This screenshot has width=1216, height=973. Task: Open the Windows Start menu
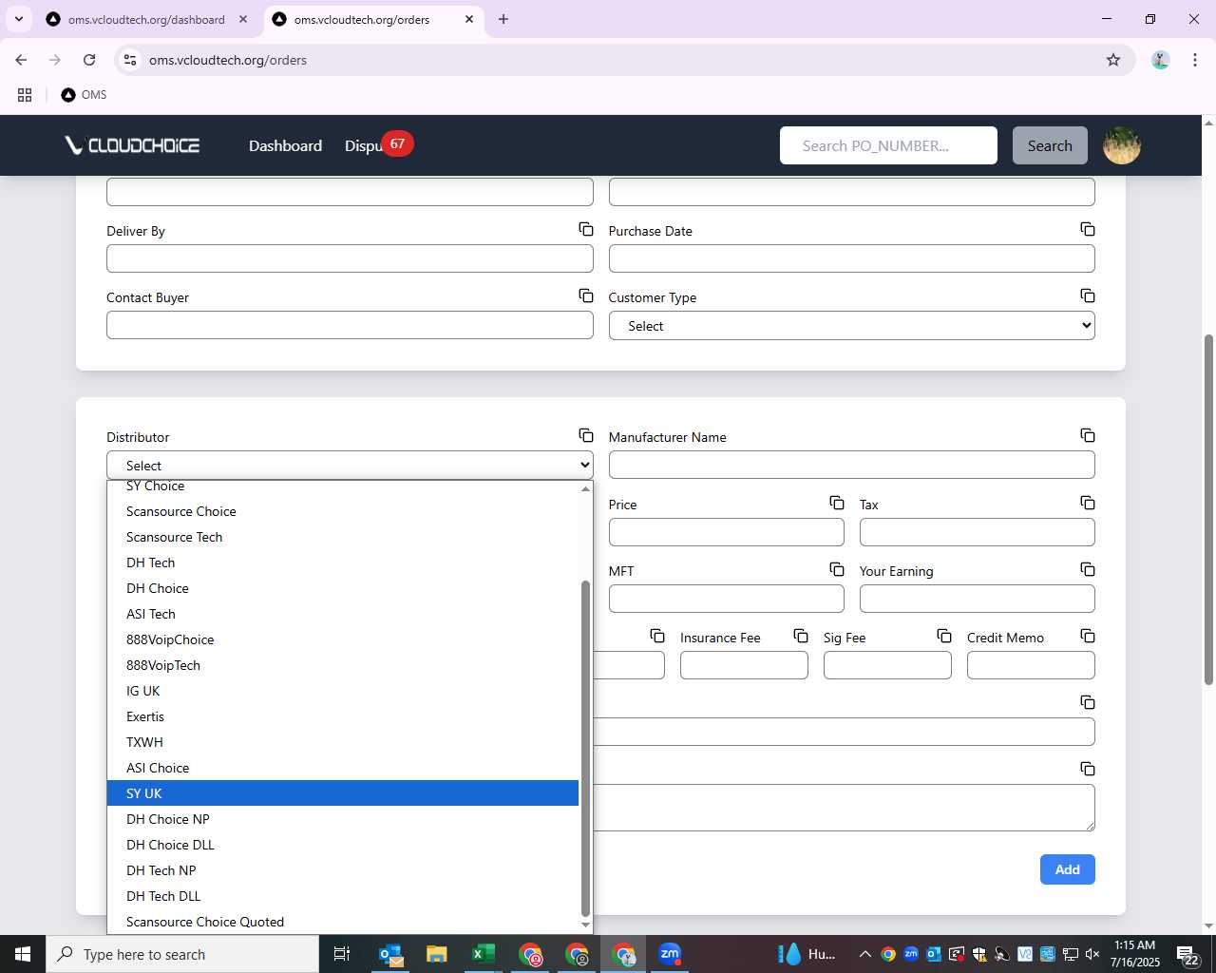tap(23, 954)
